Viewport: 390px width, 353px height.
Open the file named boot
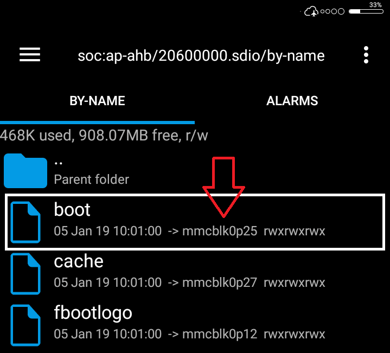point(72,209)
